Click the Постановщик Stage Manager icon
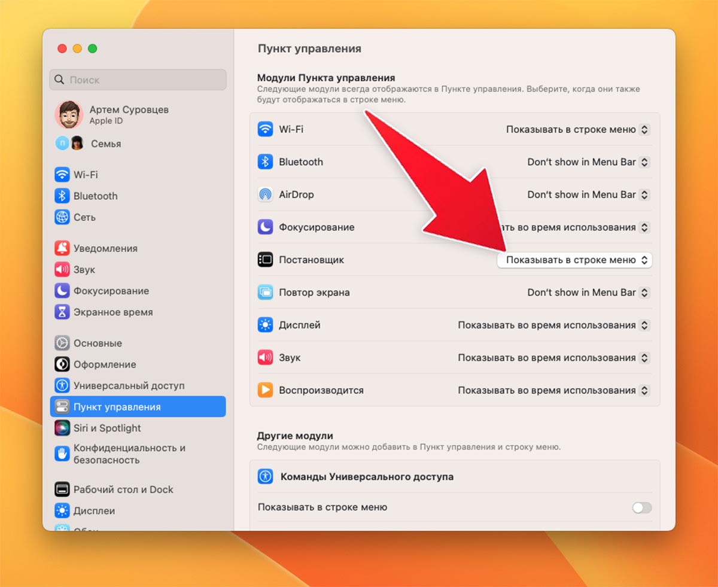This screenshot has width=718, height=587. click(265, 260)
